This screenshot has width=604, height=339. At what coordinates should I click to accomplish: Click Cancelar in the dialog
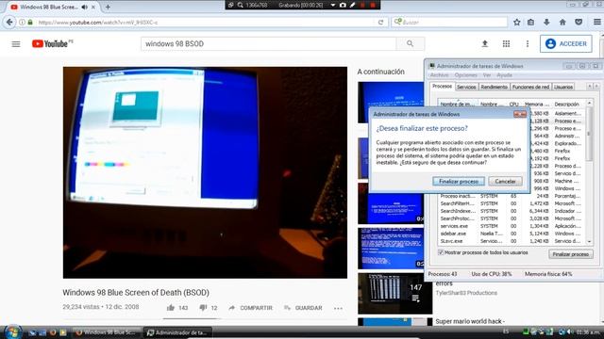[x=505, y=182]
